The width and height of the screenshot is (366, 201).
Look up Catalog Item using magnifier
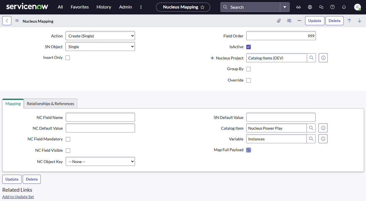pos(311,128)
